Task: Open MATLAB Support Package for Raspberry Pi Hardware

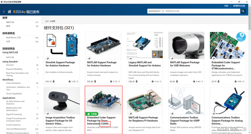Action: 143,119
